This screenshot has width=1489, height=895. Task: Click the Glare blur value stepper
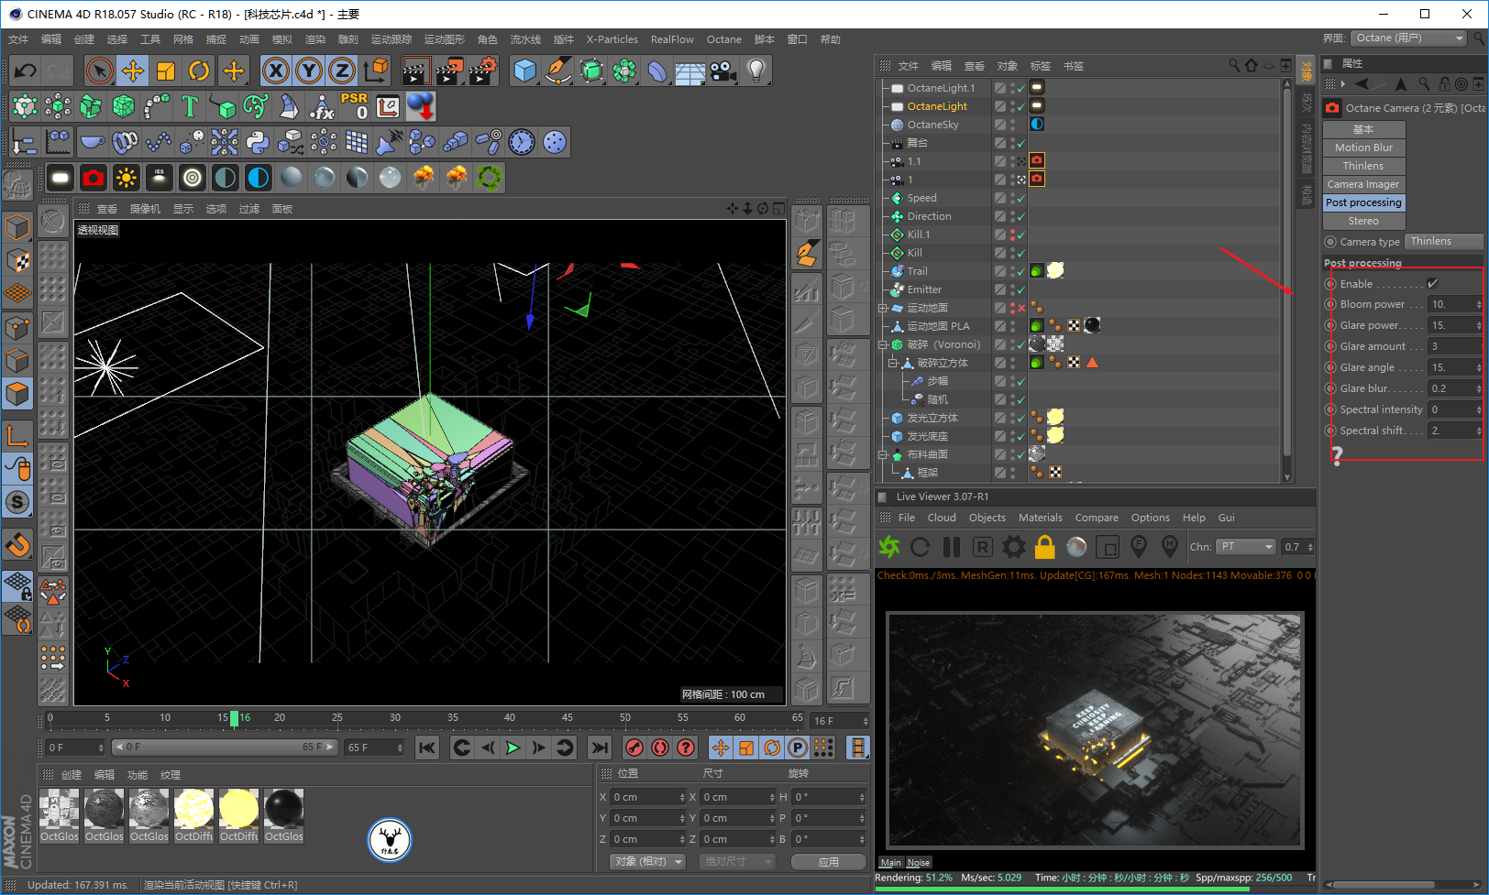[x=1477, y=387]
